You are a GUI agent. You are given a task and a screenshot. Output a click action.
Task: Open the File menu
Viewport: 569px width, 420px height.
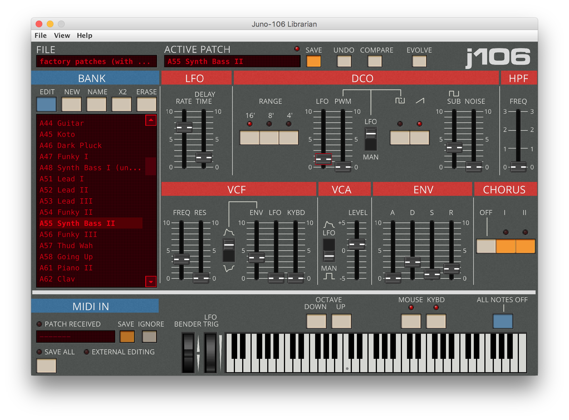41,36
